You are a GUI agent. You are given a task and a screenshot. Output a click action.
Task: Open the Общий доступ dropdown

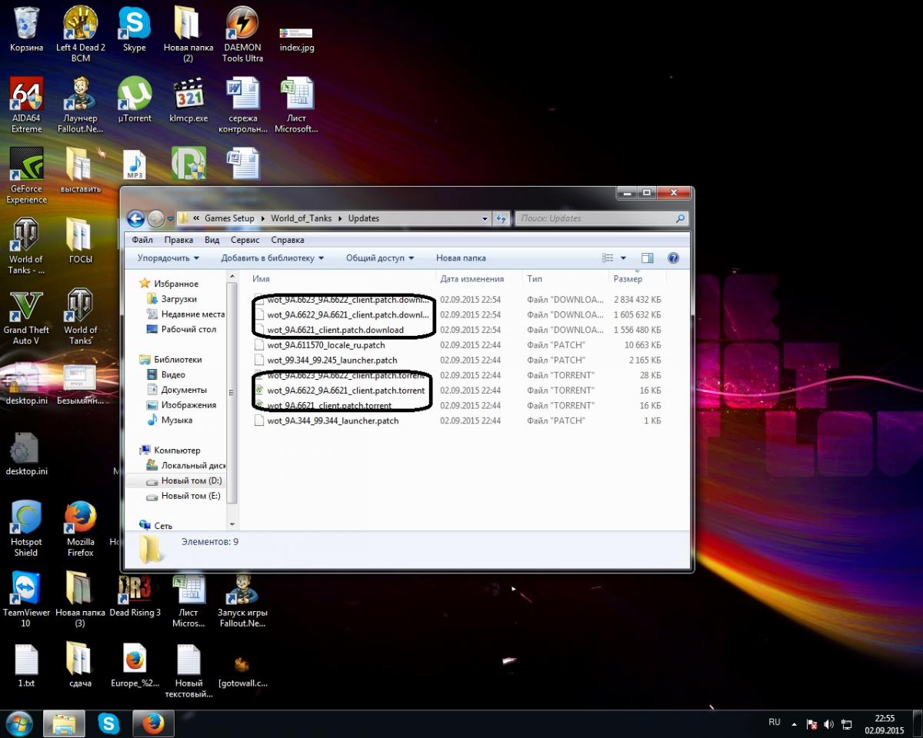pyautogui.click(x=380, y=258)
